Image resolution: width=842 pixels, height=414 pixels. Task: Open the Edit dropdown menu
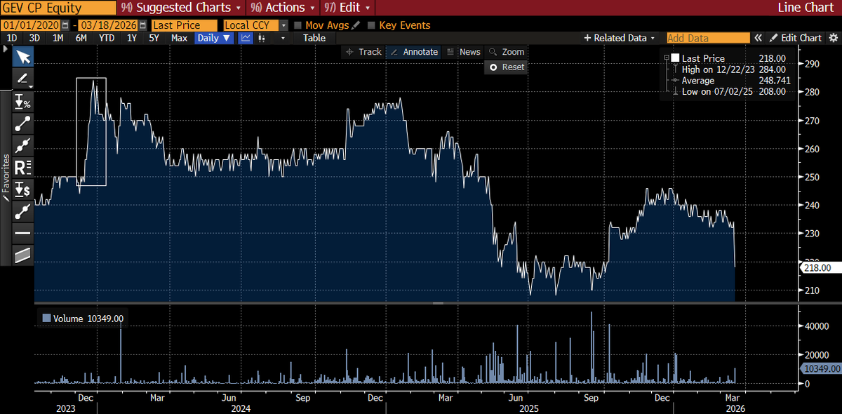coord(347,8)
